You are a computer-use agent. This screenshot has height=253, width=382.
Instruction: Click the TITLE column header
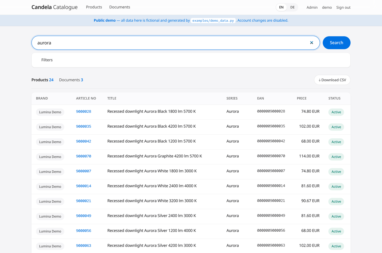pos(112,98)
